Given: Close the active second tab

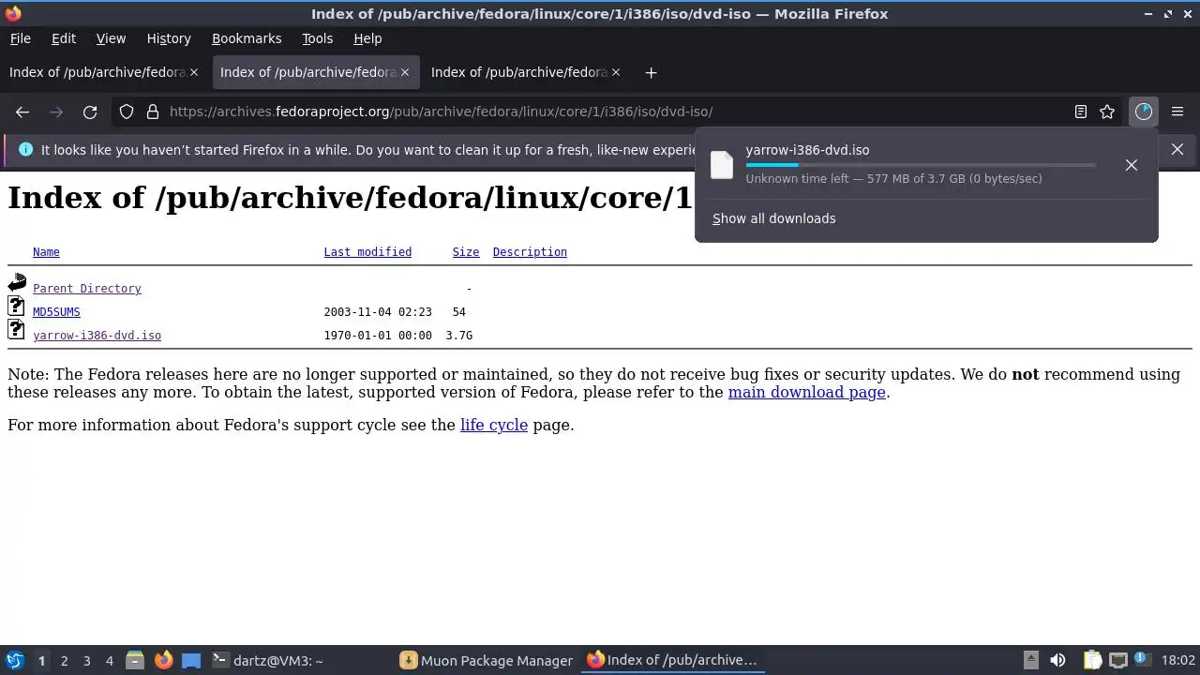Looking at the screenshot, I should 405,72.
